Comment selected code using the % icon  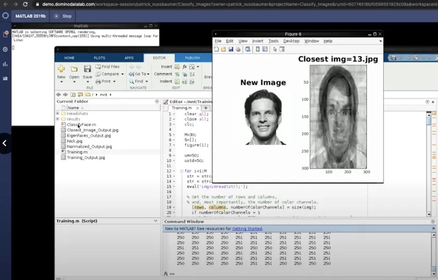coord(177,74)
